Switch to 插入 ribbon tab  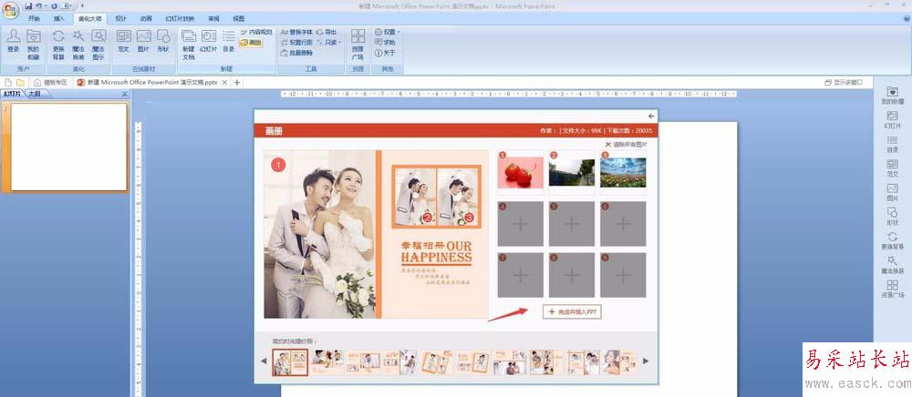(59, 18)
